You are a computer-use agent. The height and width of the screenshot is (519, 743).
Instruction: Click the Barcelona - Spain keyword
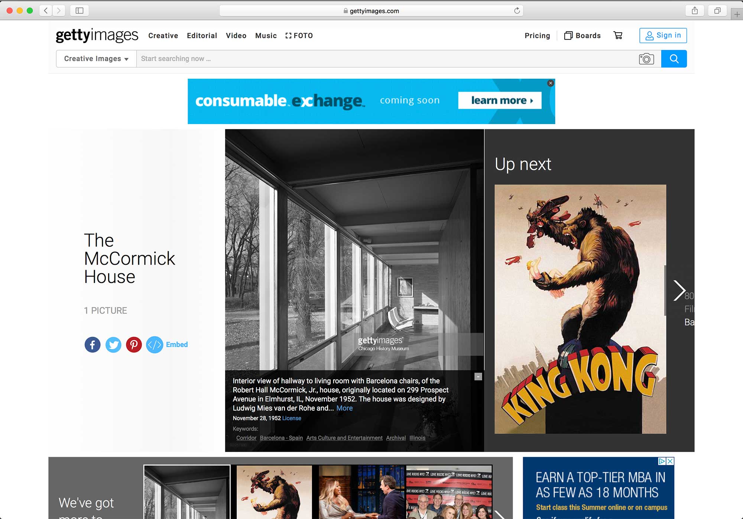click(x=281, y=438)
